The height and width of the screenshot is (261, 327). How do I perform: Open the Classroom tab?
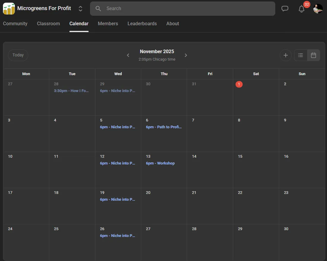point(48,24)
